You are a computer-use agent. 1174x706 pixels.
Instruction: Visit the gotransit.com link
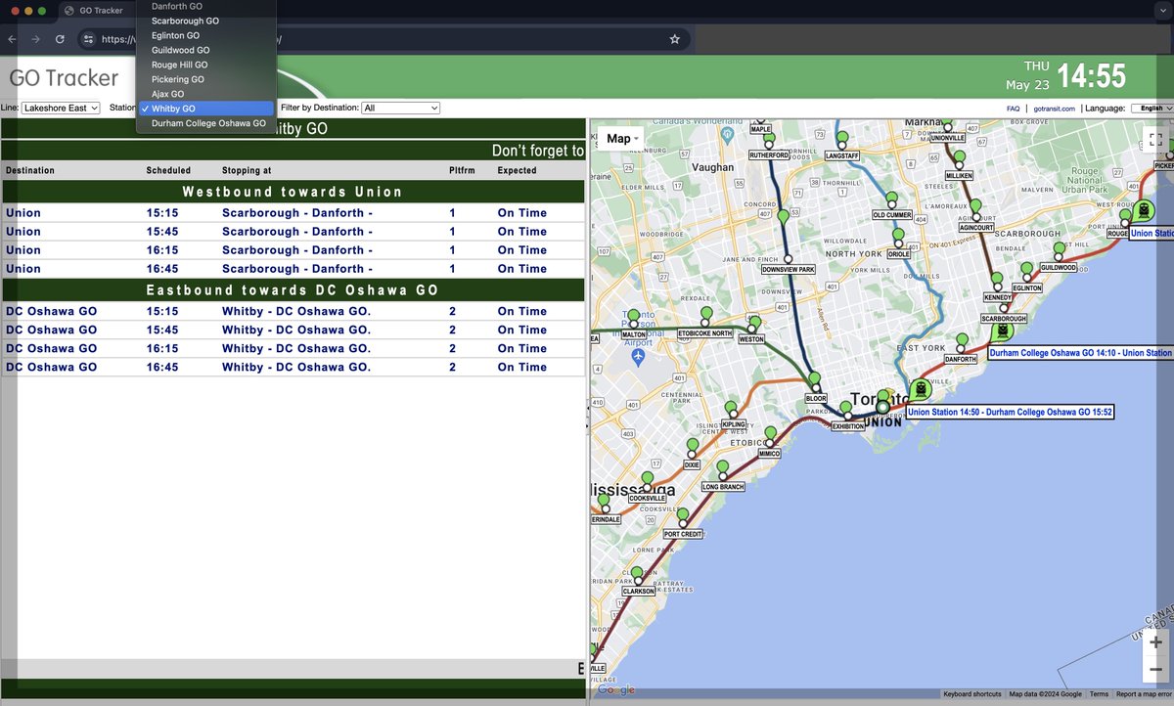pyautogui.click(x=1055, y=109)
